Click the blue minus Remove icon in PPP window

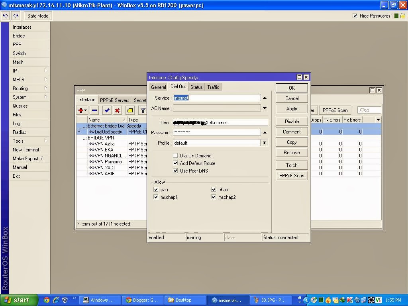pyautogui.click(x=94, y=110)
